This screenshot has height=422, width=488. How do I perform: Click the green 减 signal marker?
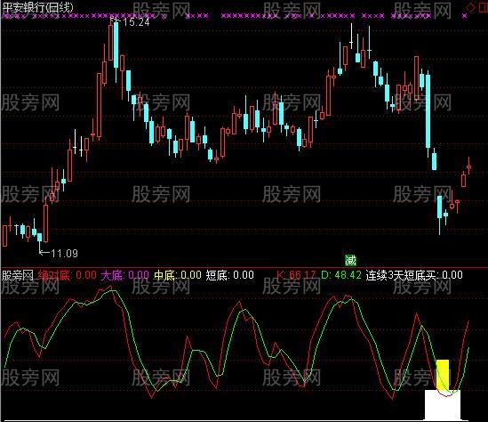(350, 260)
